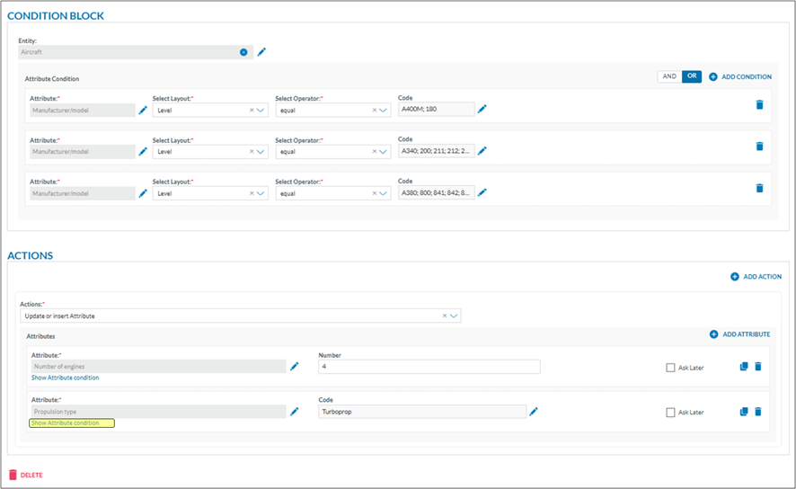The image size is (796, 489).
Task: Edit the Turboprop code value
Action: pos(533,412)
